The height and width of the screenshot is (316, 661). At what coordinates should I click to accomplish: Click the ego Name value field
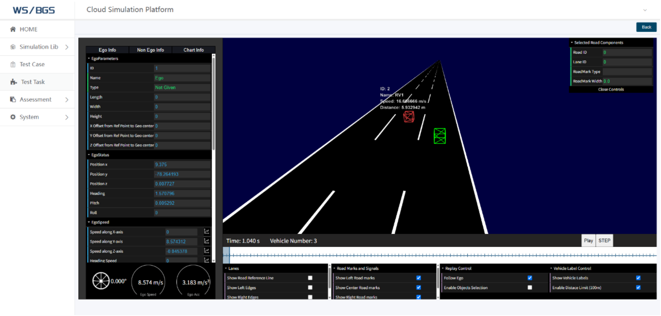182,78
